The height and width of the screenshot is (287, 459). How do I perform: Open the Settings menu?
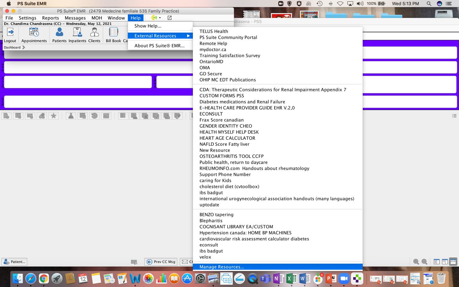coord(27,18)
